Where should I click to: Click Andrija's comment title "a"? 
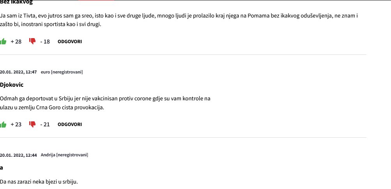pyautogui.click(x=2, y=168)
